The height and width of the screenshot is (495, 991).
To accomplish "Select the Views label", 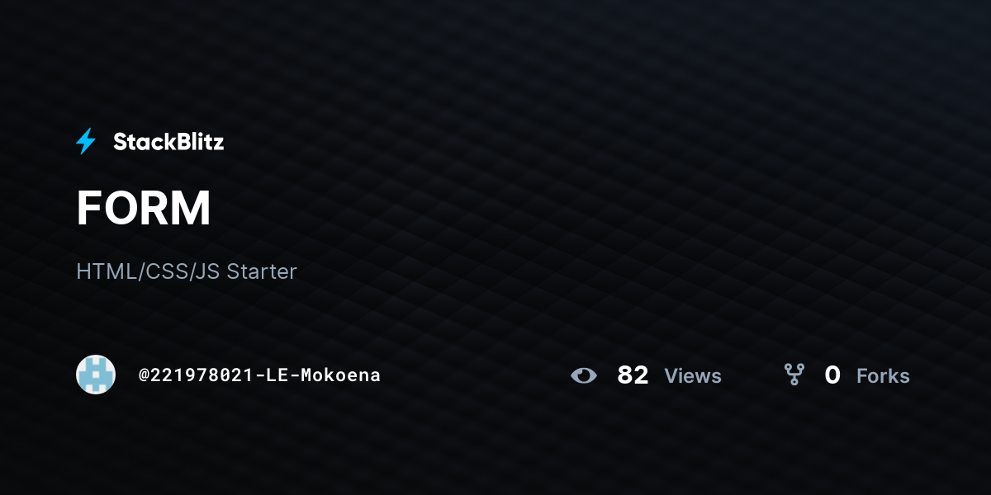I will tap(693, 376).
